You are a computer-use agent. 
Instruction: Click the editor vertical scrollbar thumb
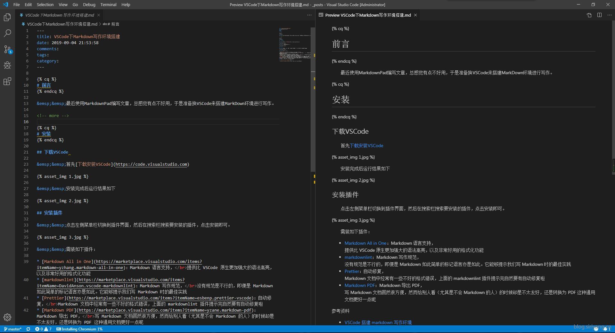[313, 122]
